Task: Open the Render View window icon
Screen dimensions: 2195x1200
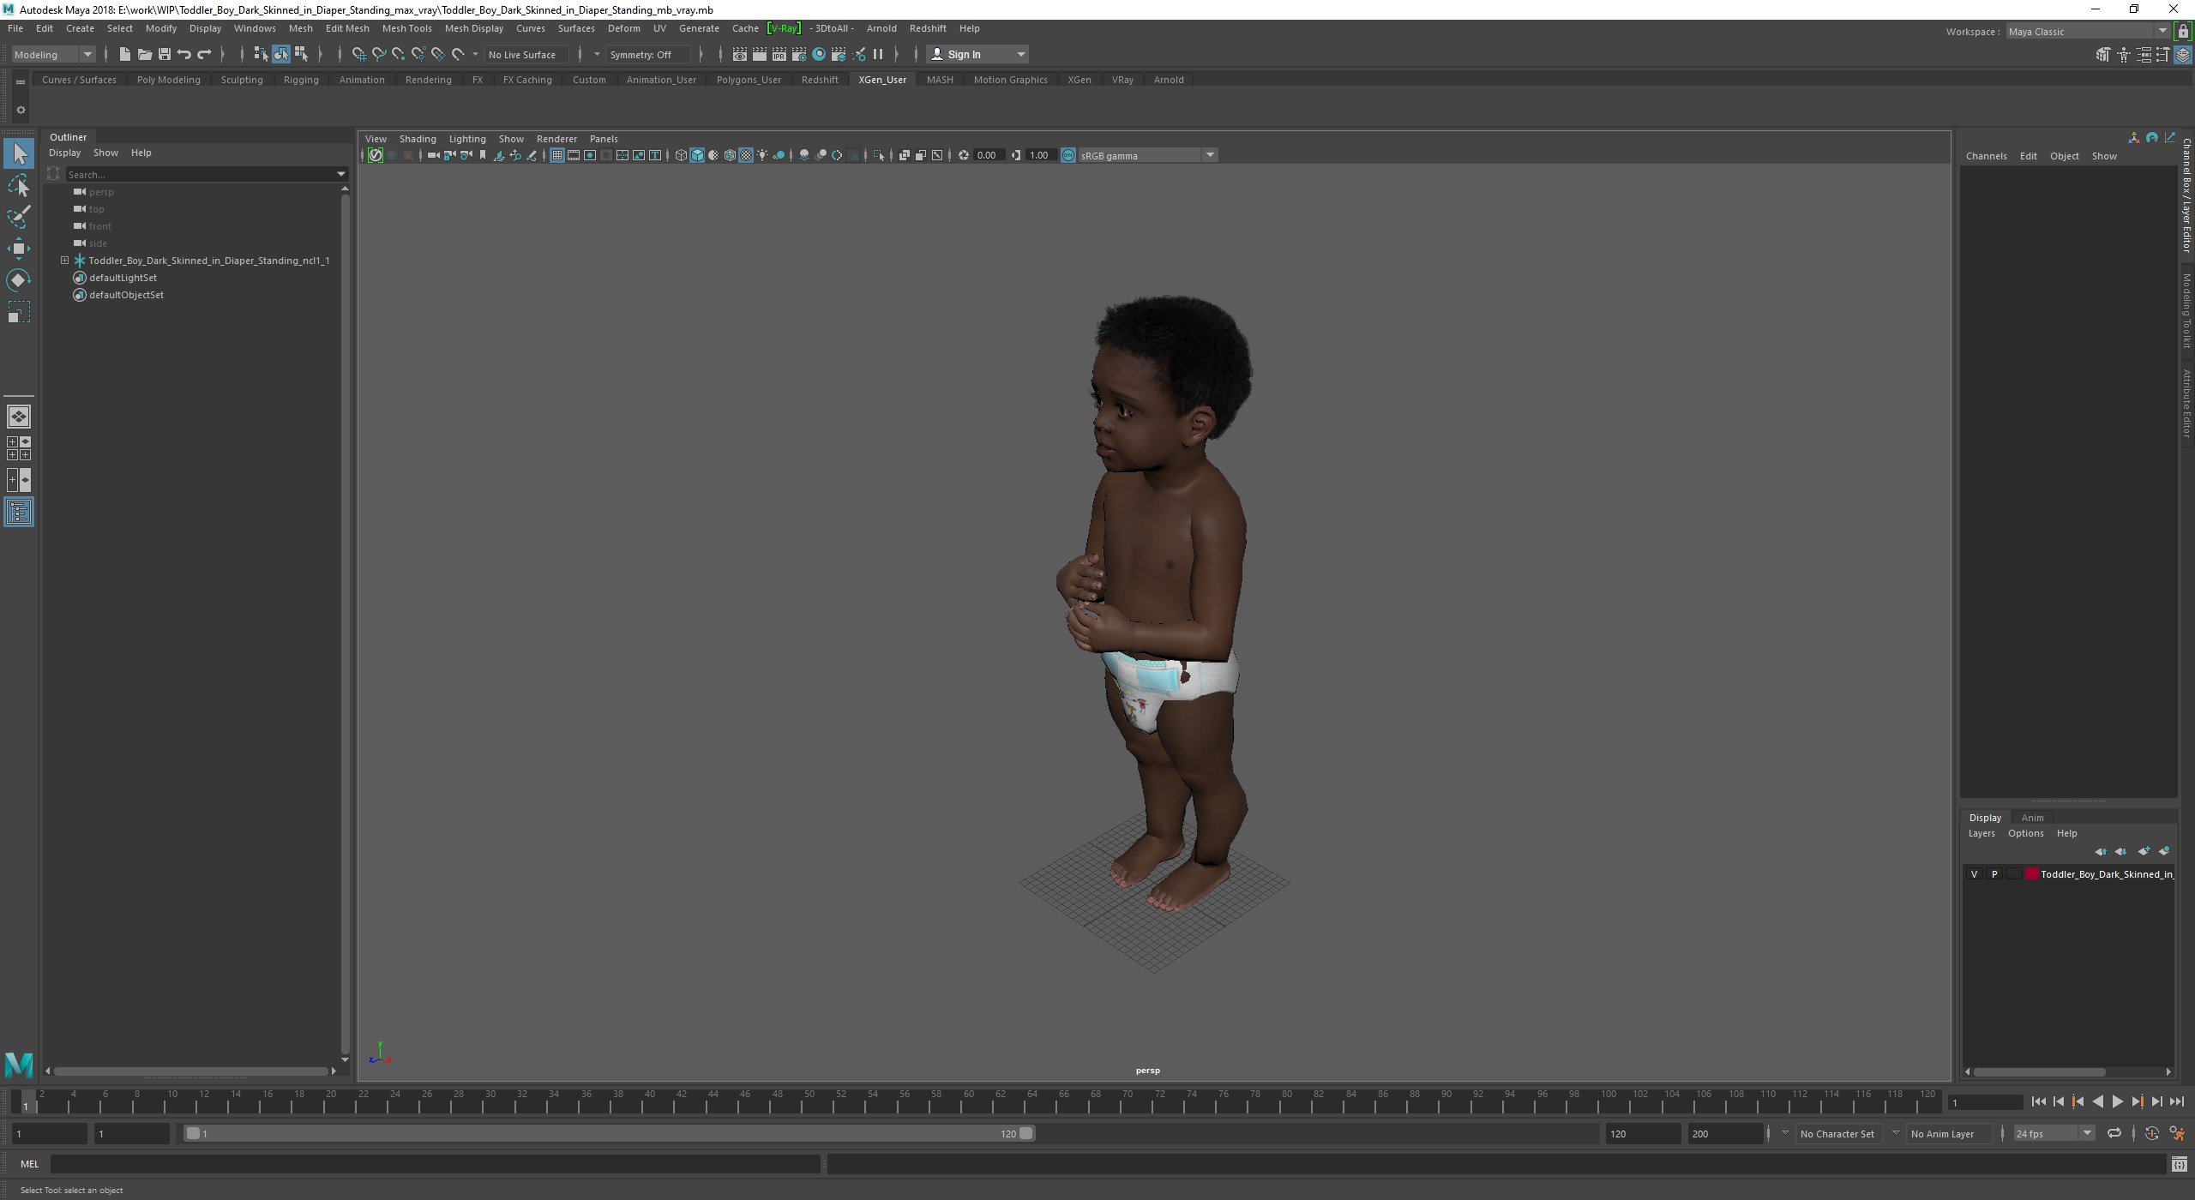Action: coord(739,54)
